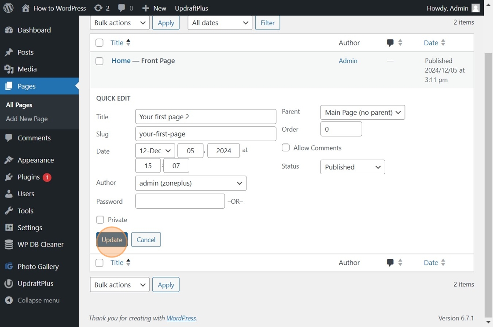Click the Update button
Screen dimensions: 493x327
[x=112, y=239]
